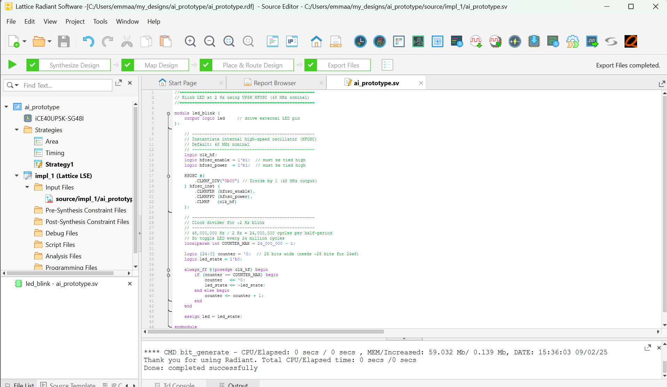Open the IP Catalog toolbar icon
The height and width of the screenshot is (387, 667).
292,41
